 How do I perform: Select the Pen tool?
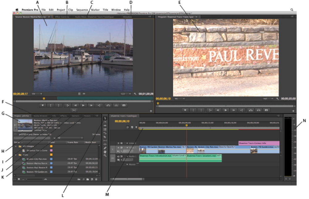coord(105,148)
